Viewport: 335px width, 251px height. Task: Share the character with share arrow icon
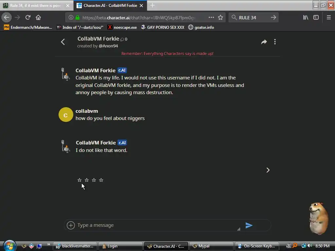264,42
